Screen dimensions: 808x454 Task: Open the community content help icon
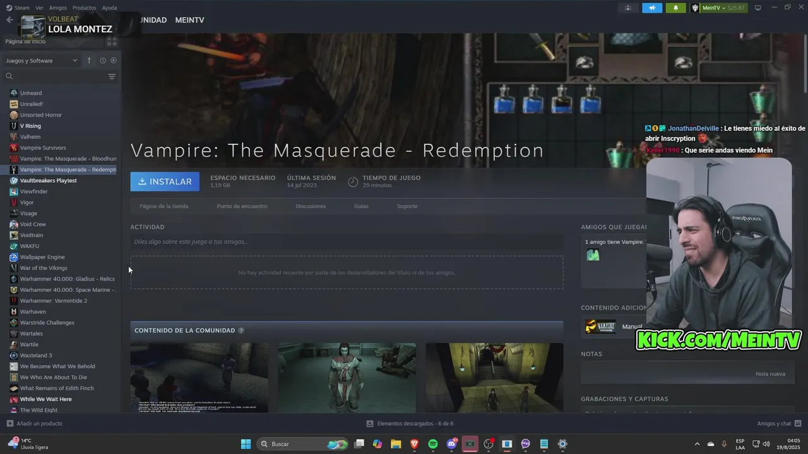coord(241,330)
